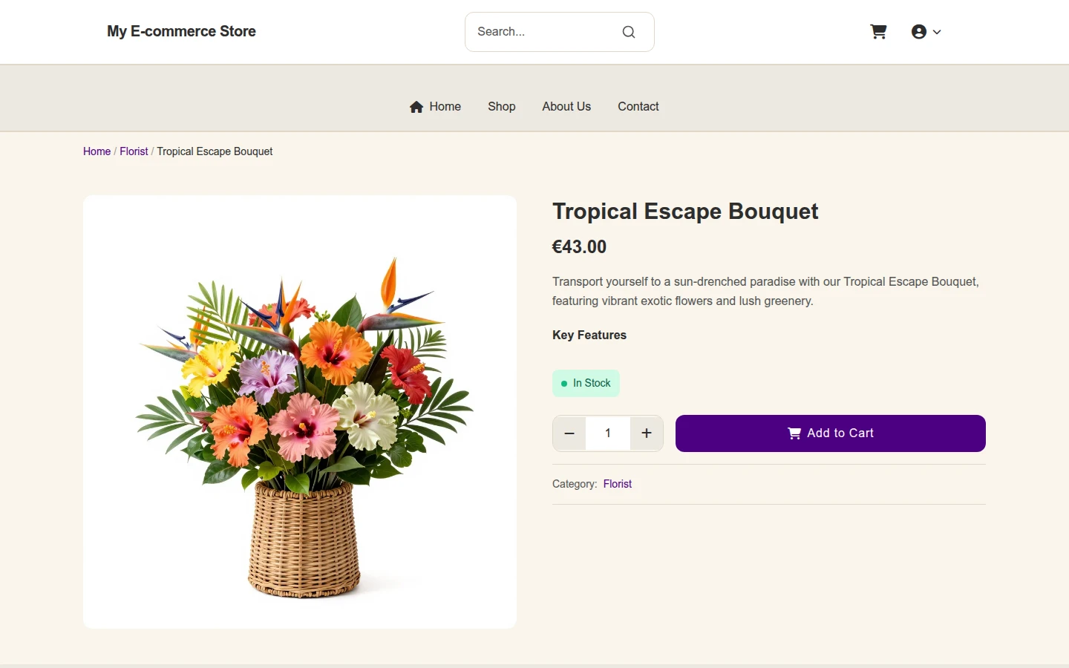Click the Tropical Escape Bouquet heading
The height and width of the screenshot is (668, 1069).
pyautogui.click(x=685, y=212)
